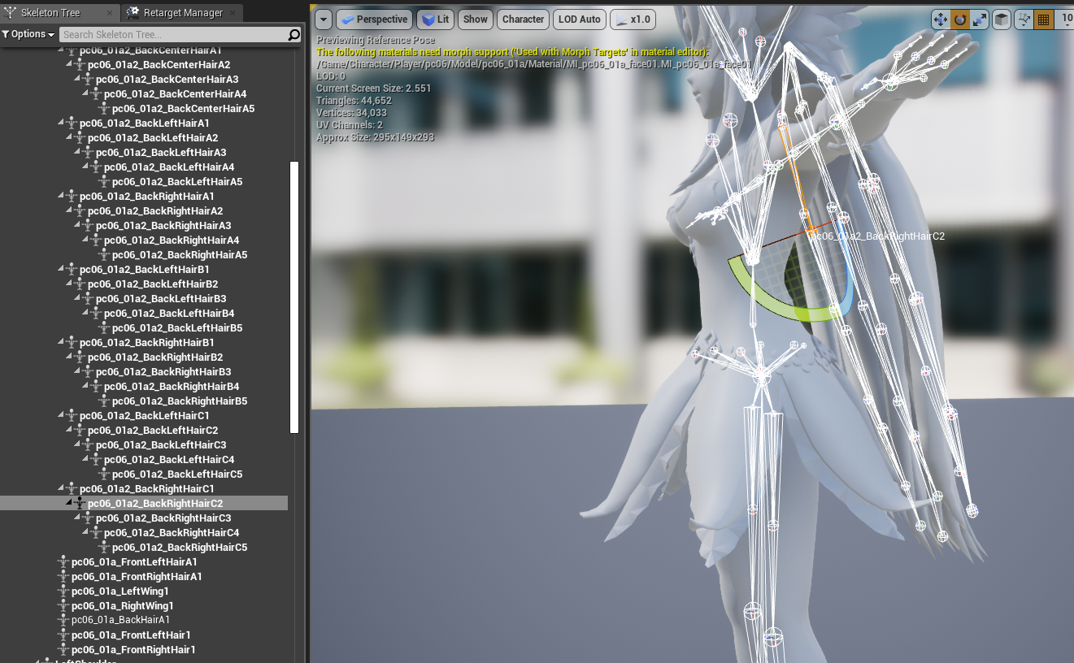Viewport: 1074px width, 663px height.
Task: Select the scale gizmo tool
Action: [980, 19]
